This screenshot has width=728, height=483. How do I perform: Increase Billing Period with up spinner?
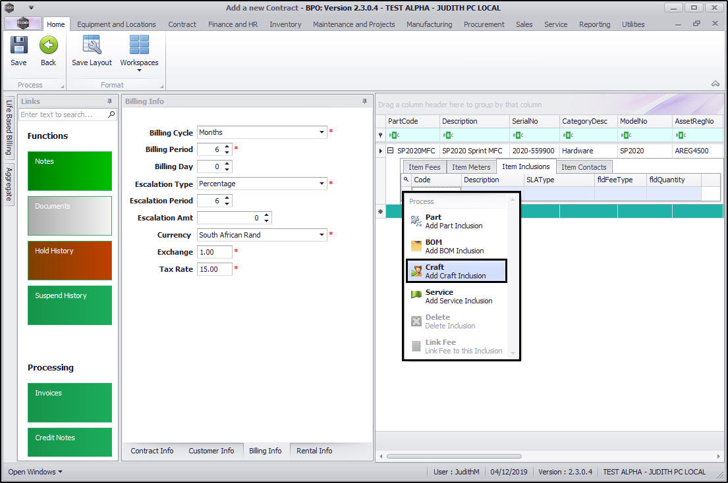[x=227, y=147]
